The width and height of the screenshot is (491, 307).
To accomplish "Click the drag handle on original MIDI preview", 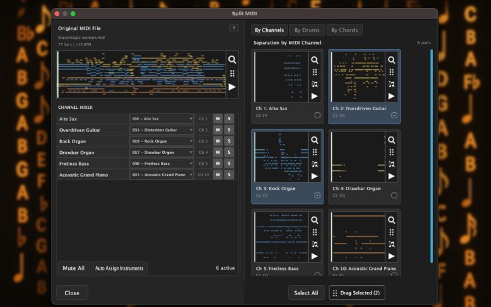I will (x=232, y=73).
